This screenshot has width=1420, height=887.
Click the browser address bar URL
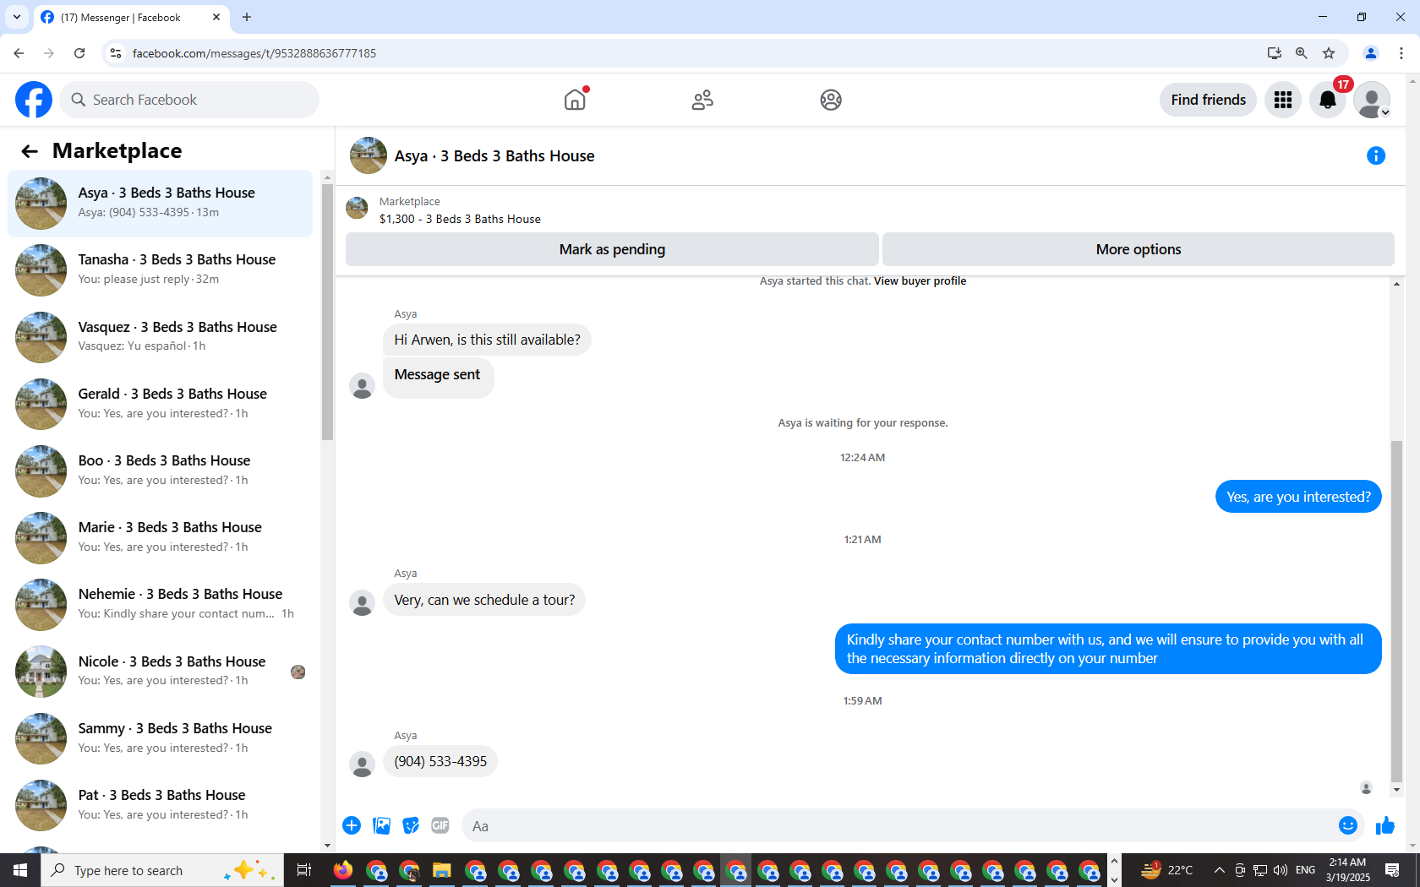[254, 53]
